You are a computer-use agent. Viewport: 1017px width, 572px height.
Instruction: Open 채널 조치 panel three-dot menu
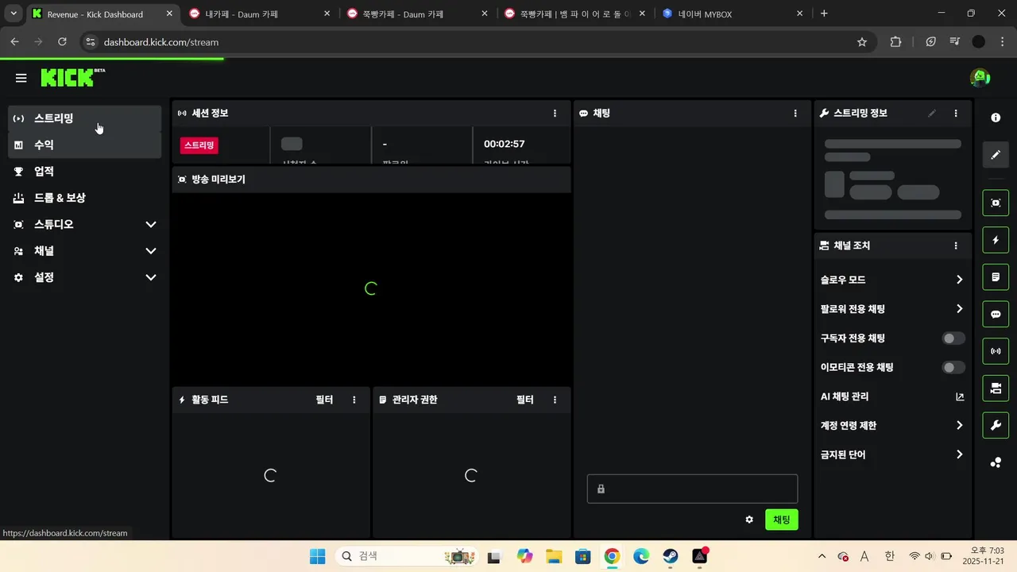point(956,245)
